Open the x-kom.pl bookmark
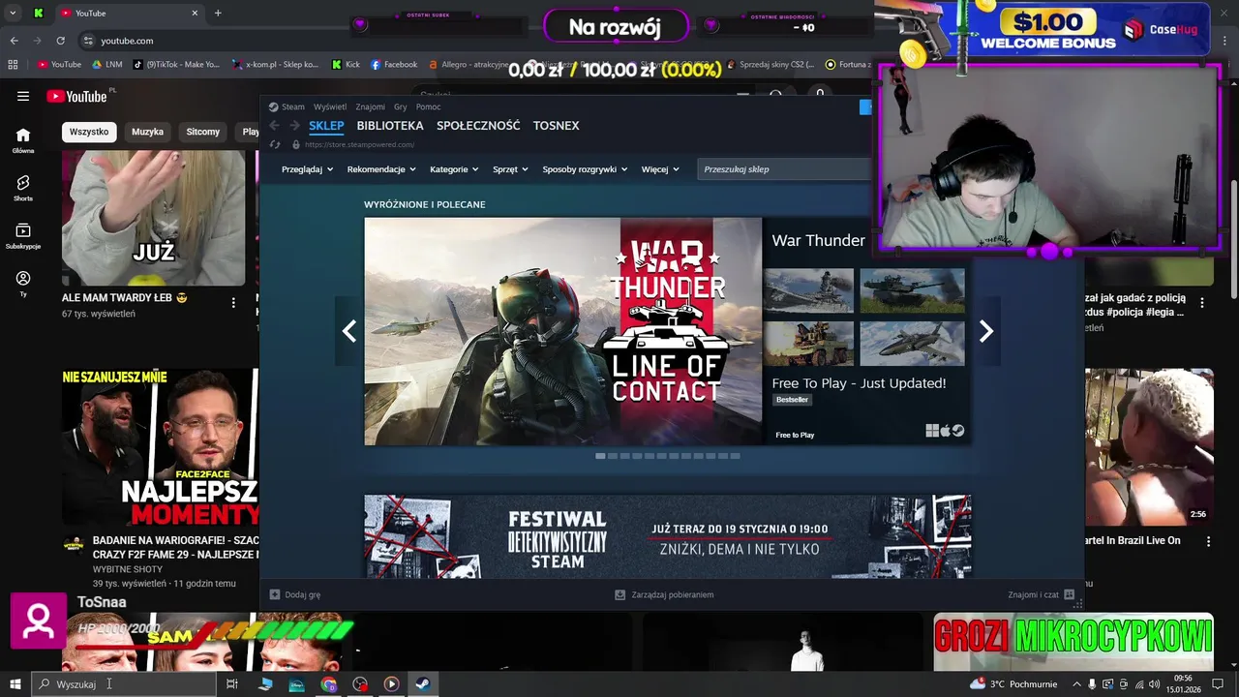This screenshot has width=1239, height=697. (x=275, y=65)
